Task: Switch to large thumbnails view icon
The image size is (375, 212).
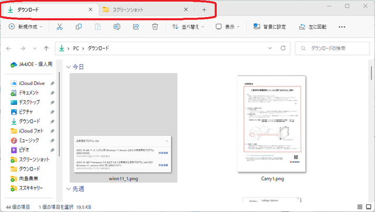Action: pyautogui.click(x=369, y=207)
